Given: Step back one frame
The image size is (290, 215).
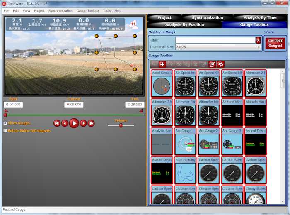Looking at the screenshot, I should 65,123.
